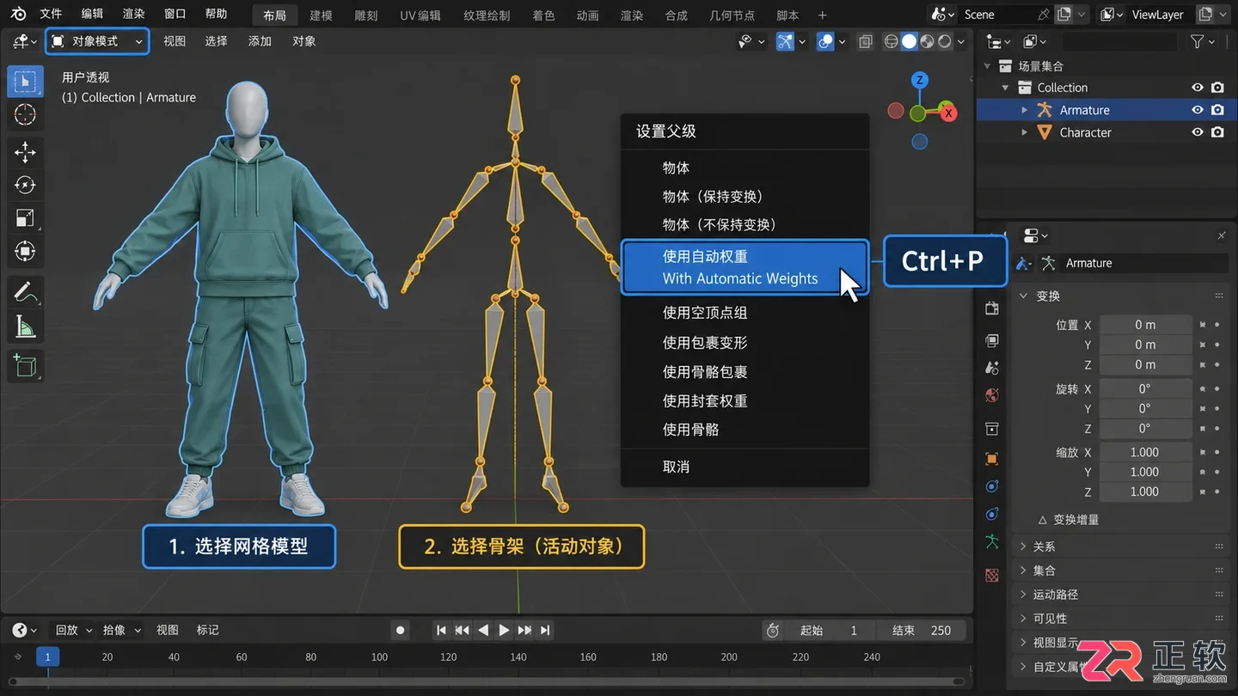Screen dimensions: 1238x696
Task: Open the 文件 menu
Action: point(51,14)
